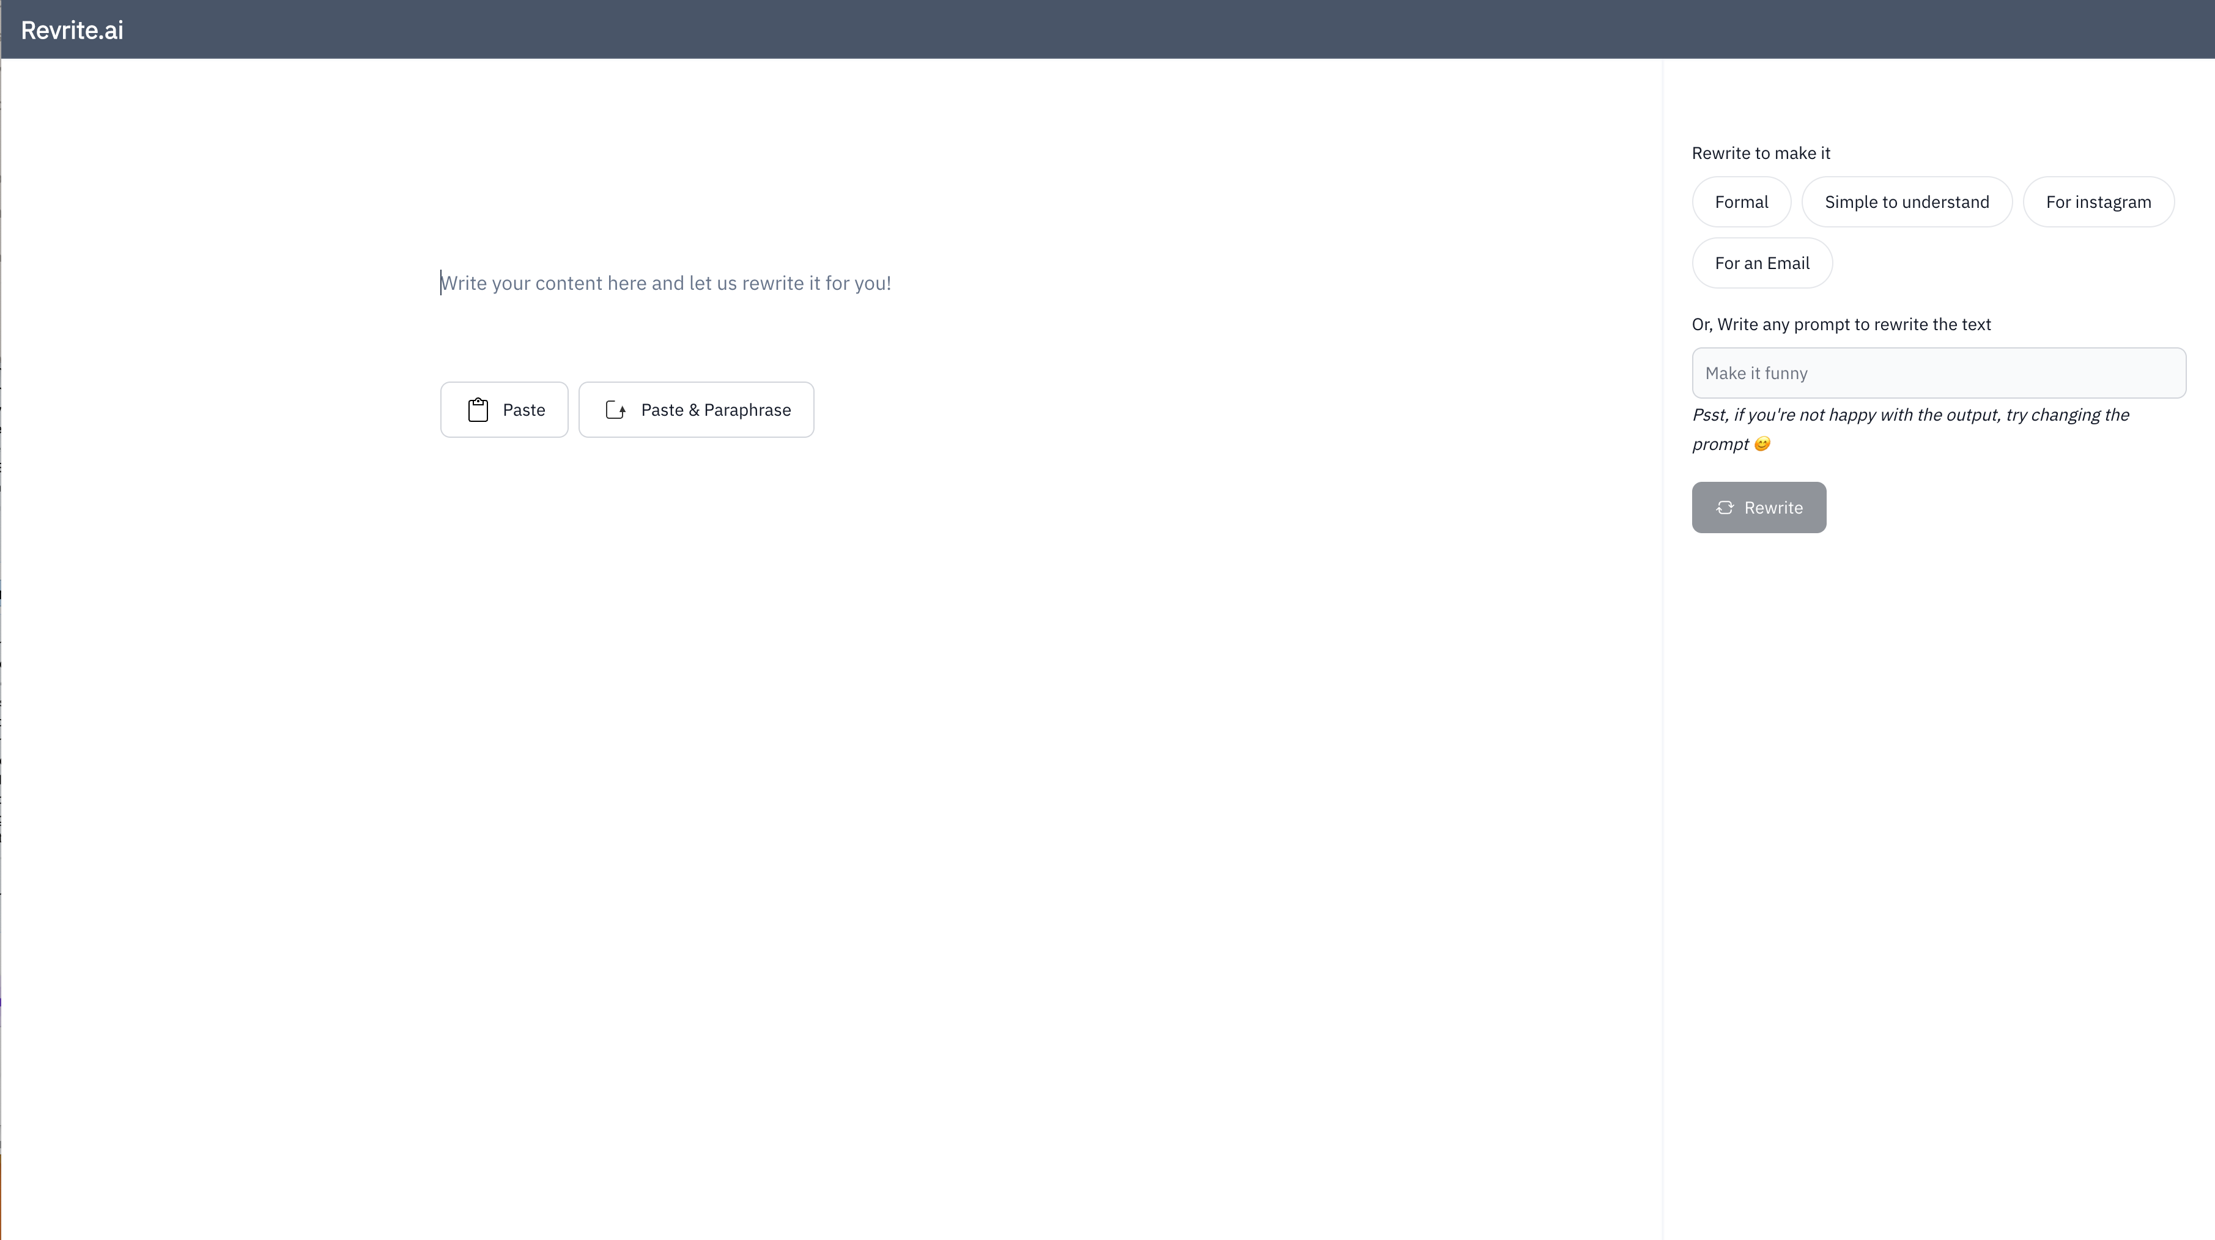Click the italic Psst hint text
The height and width of the screenshot is (1240, 2215).
(x=1909, y=415)
